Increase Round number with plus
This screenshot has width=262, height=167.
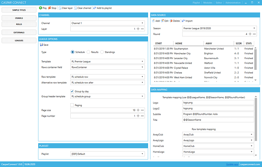250,34
